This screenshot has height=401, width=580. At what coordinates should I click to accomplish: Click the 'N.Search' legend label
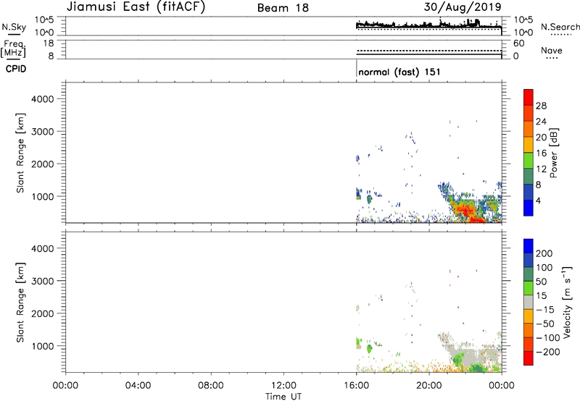(x=560, y=27)
